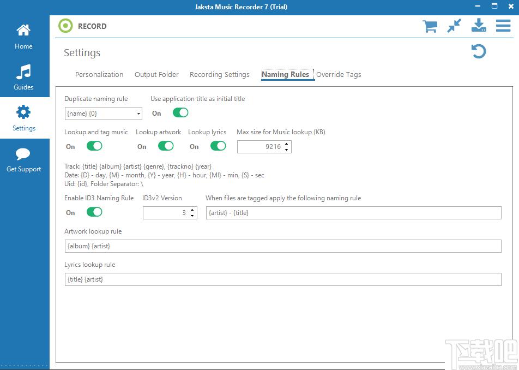Toggle Use application title as initial title
Image resolution: width=519 pixels, height=370 pixels.
click(x=180, y=112)
